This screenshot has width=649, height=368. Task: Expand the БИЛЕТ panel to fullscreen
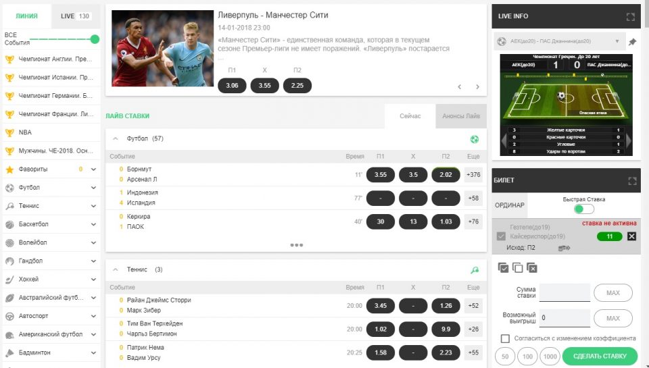(632, 181)
